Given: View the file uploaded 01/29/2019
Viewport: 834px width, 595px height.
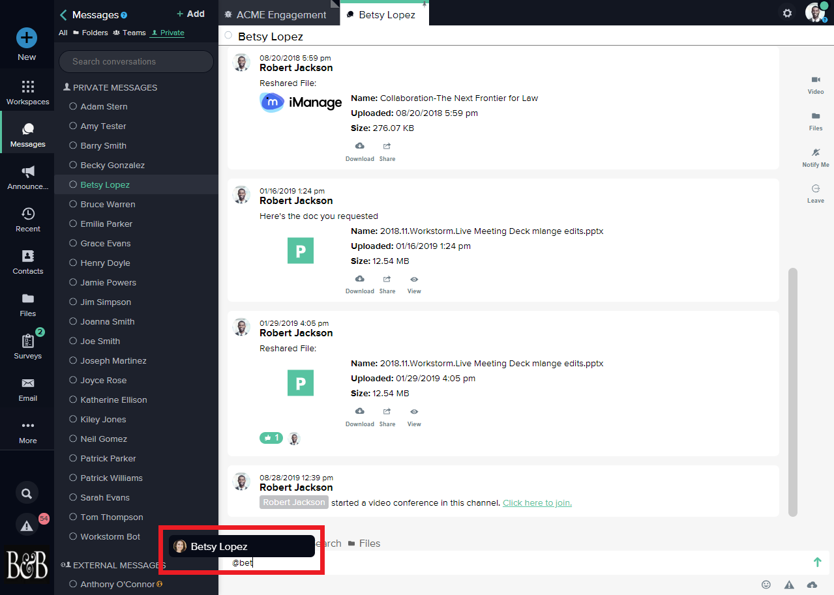Looking at the screenshot, I should 414,417.
